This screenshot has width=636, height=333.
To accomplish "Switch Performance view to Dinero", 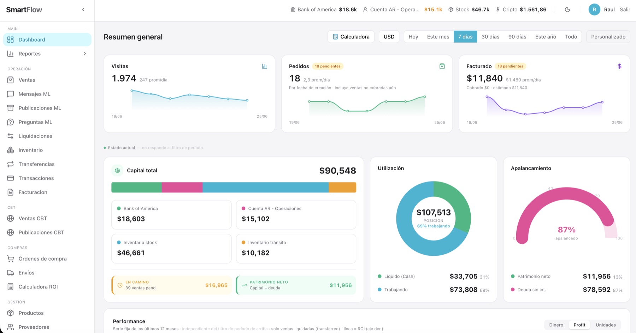I will (x=556, y=325).
